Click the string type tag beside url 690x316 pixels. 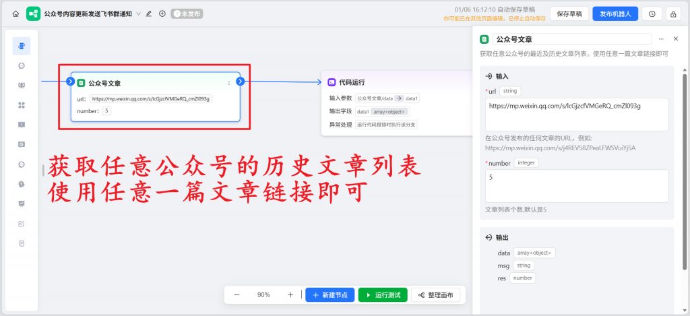click(x=510, y=91)
